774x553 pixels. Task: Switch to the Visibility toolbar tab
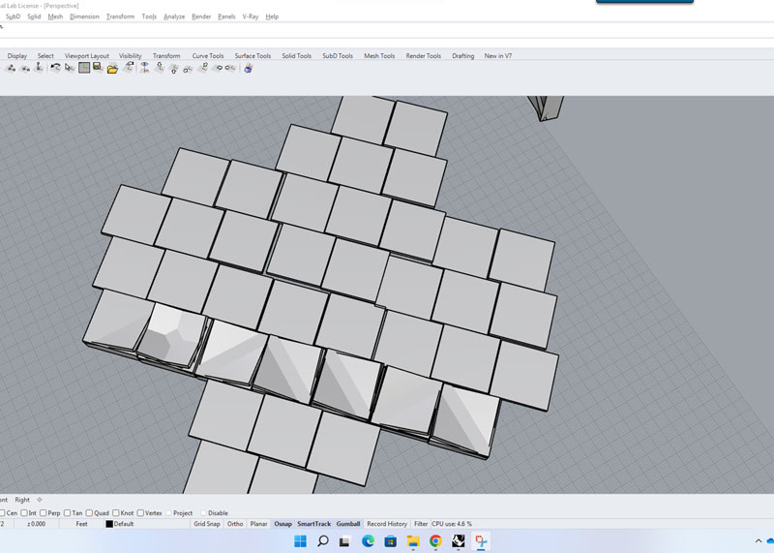click(x=131, y=56)
